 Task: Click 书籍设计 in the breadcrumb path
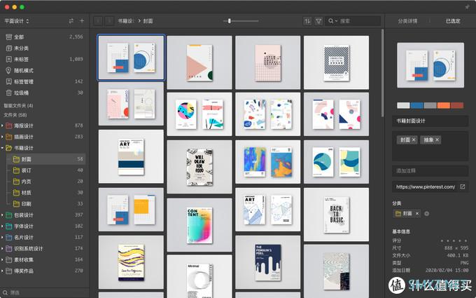coord(126,21)
